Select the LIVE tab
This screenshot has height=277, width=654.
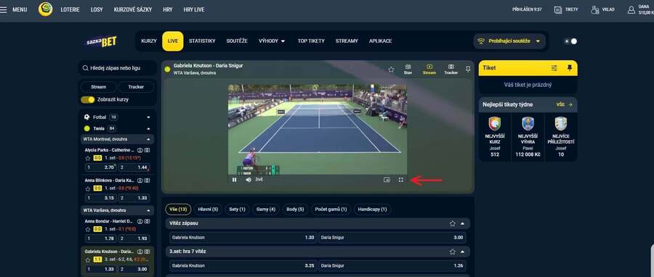point(173,41)
